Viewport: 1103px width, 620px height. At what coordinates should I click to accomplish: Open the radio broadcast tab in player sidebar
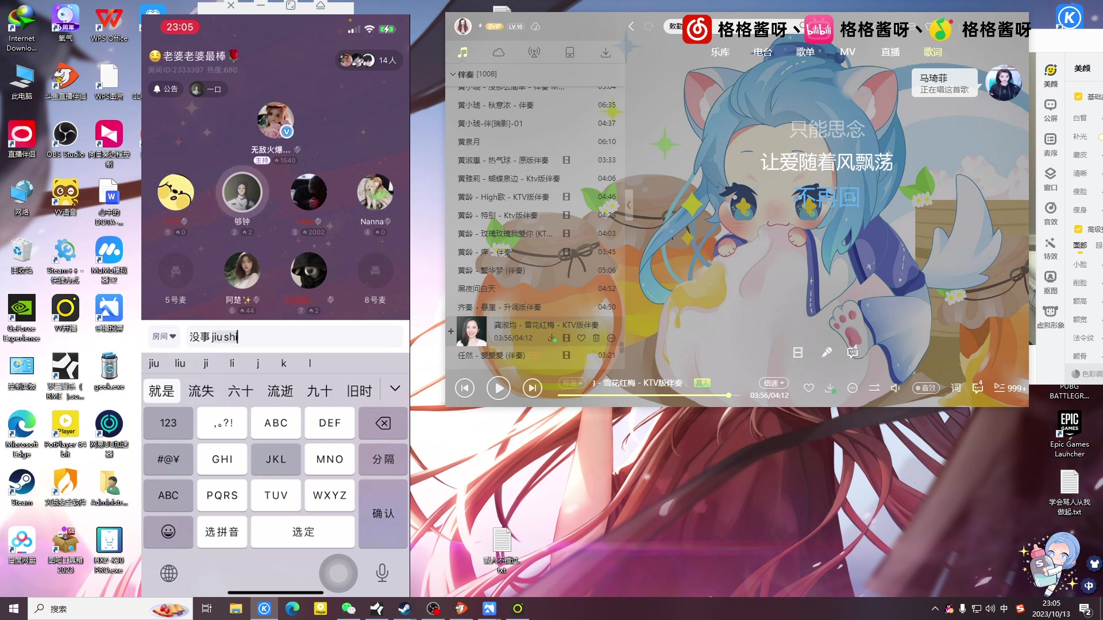[534, 52]
